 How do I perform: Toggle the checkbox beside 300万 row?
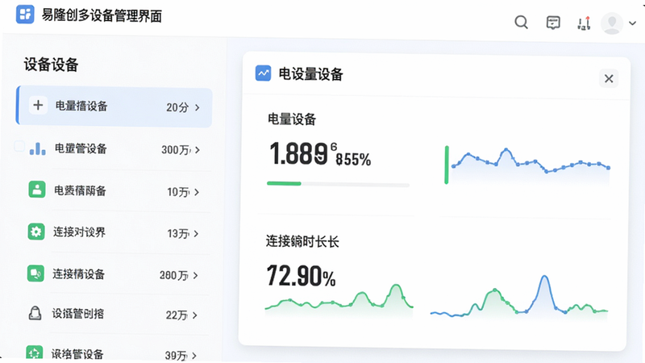pos(19,146)
